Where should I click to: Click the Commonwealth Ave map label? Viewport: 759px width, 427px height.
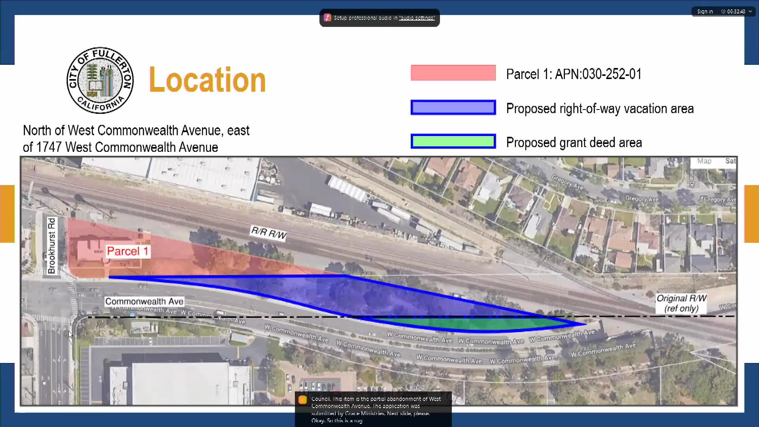point(144,302)
